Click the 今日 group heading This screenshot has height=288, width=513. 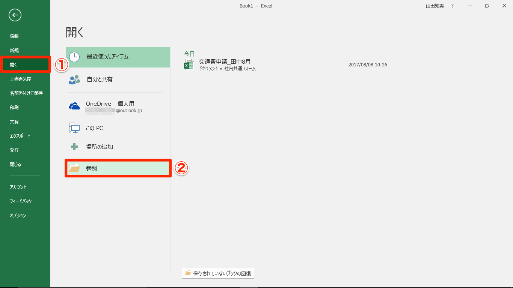point(189,54)
